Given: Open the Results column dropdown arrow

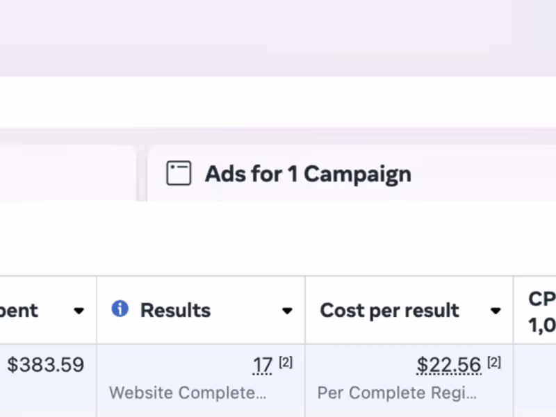Looking at the screenshot, I should click(287, 311).
